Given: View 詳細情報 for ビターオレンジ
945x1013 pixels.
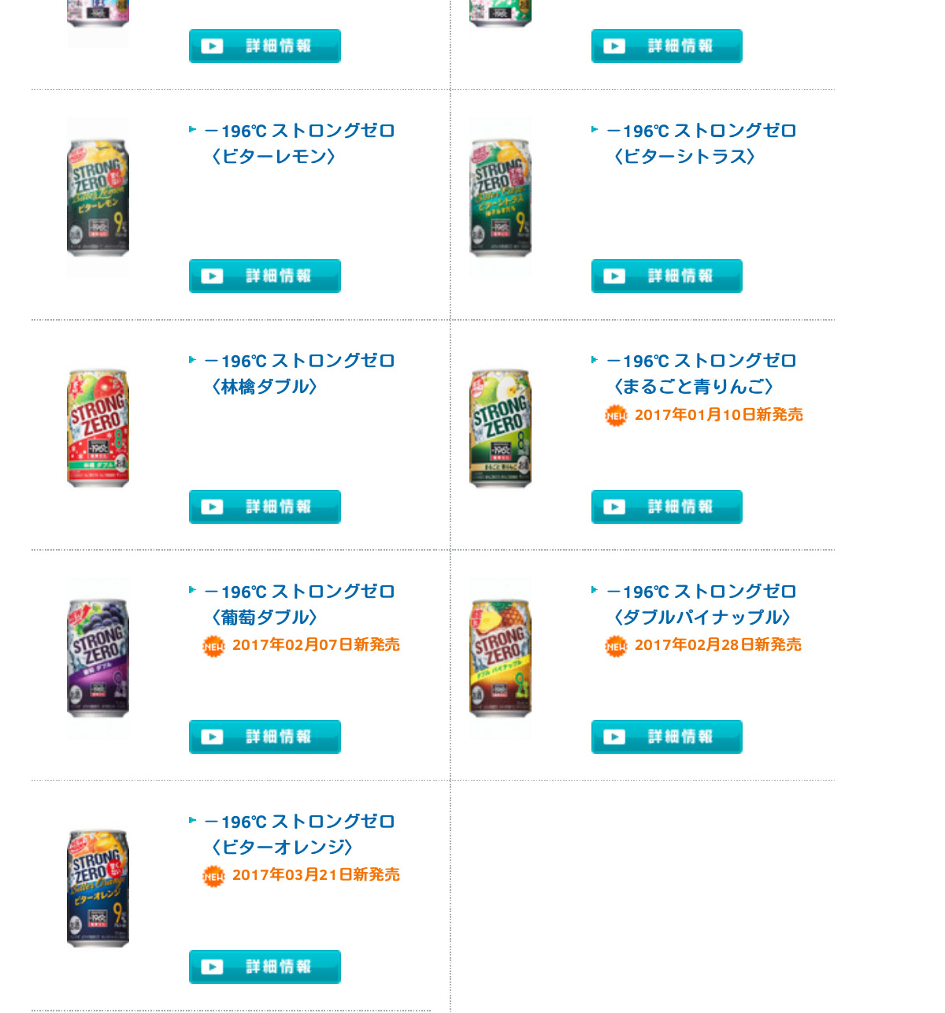Looking at the screenshot, I should (265, 967).
